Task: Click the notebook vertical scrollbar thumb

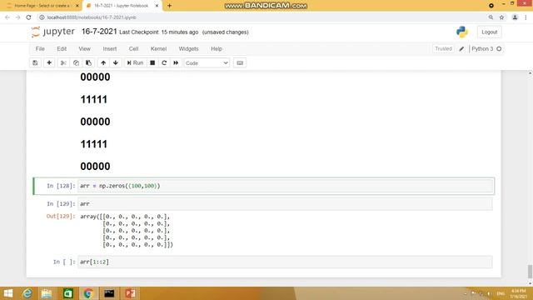Action: 530,271
